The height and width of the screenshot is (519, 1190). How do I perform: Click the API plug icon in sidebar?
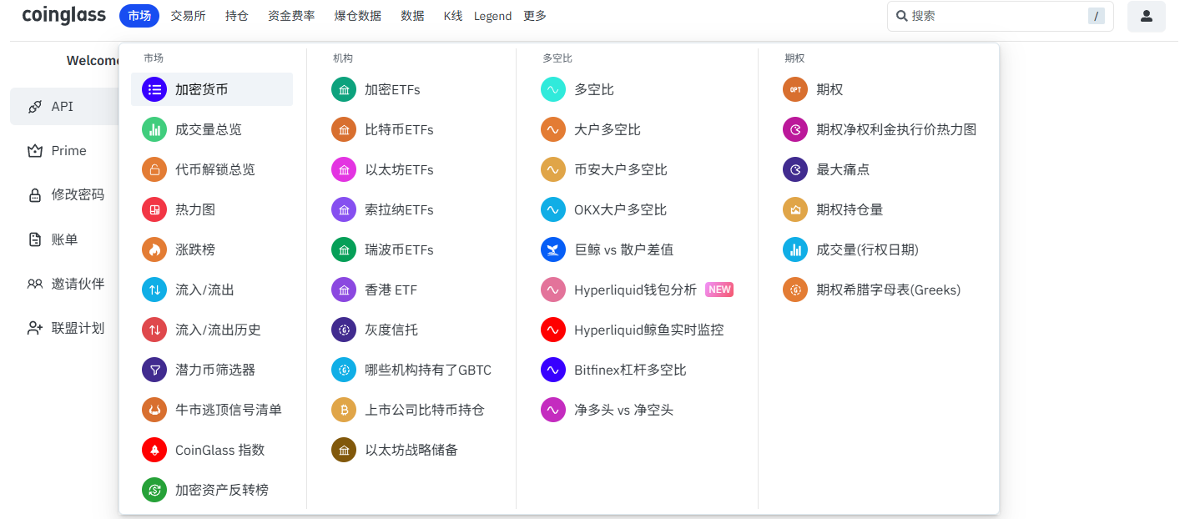point(35,107)
